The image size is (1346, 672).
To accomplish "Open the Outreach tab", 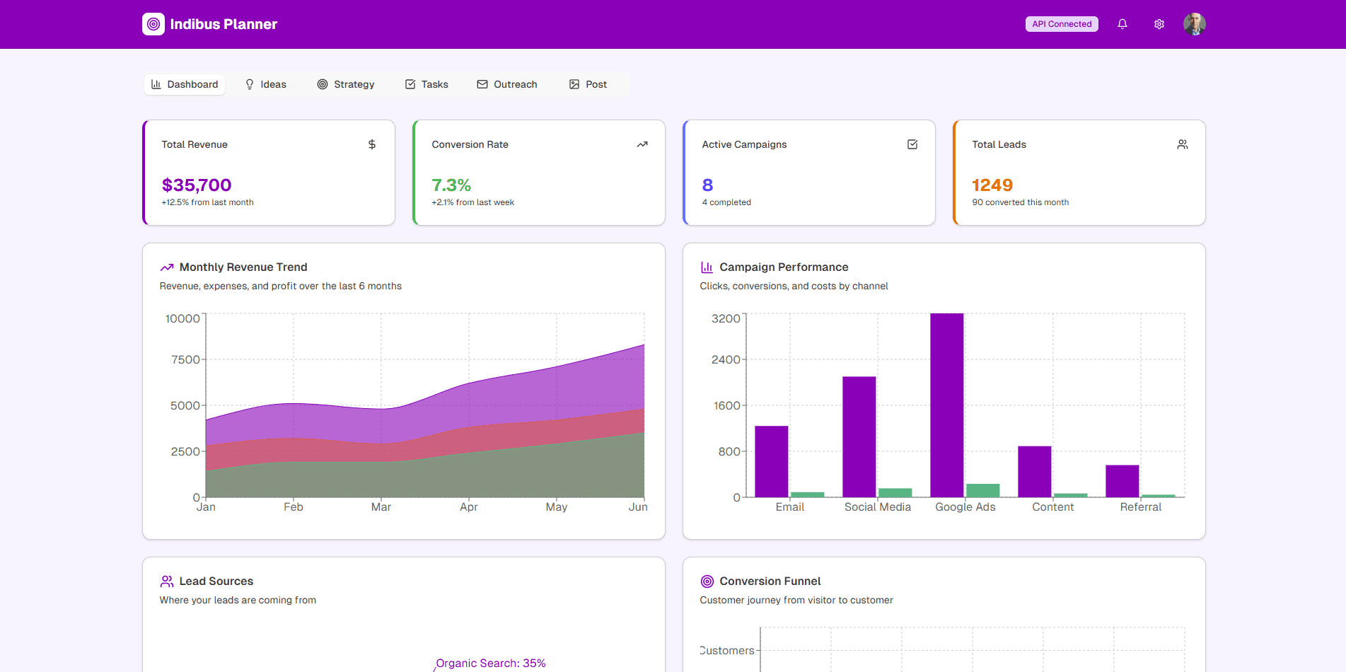I will click(x=507, y=84).
